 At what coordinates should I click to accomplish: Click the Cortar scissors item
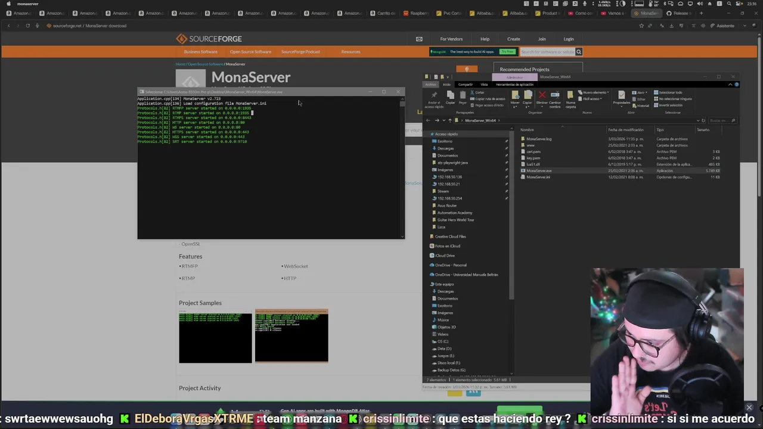(x=478, y=92)
